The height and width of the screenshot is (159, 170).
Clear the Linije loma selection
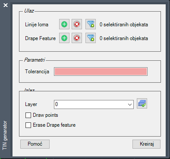pos(77,24)
